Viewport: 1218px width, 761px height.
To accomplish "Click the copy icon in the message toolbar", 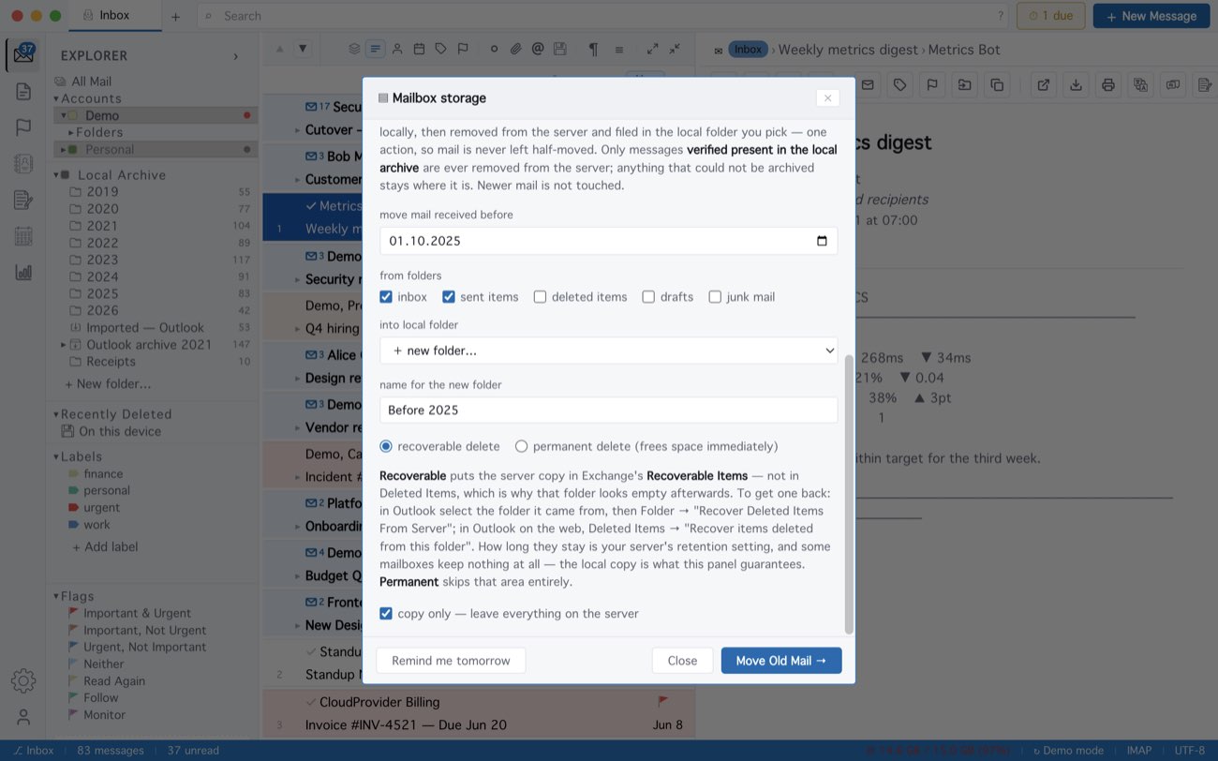I will coord(997,85).
